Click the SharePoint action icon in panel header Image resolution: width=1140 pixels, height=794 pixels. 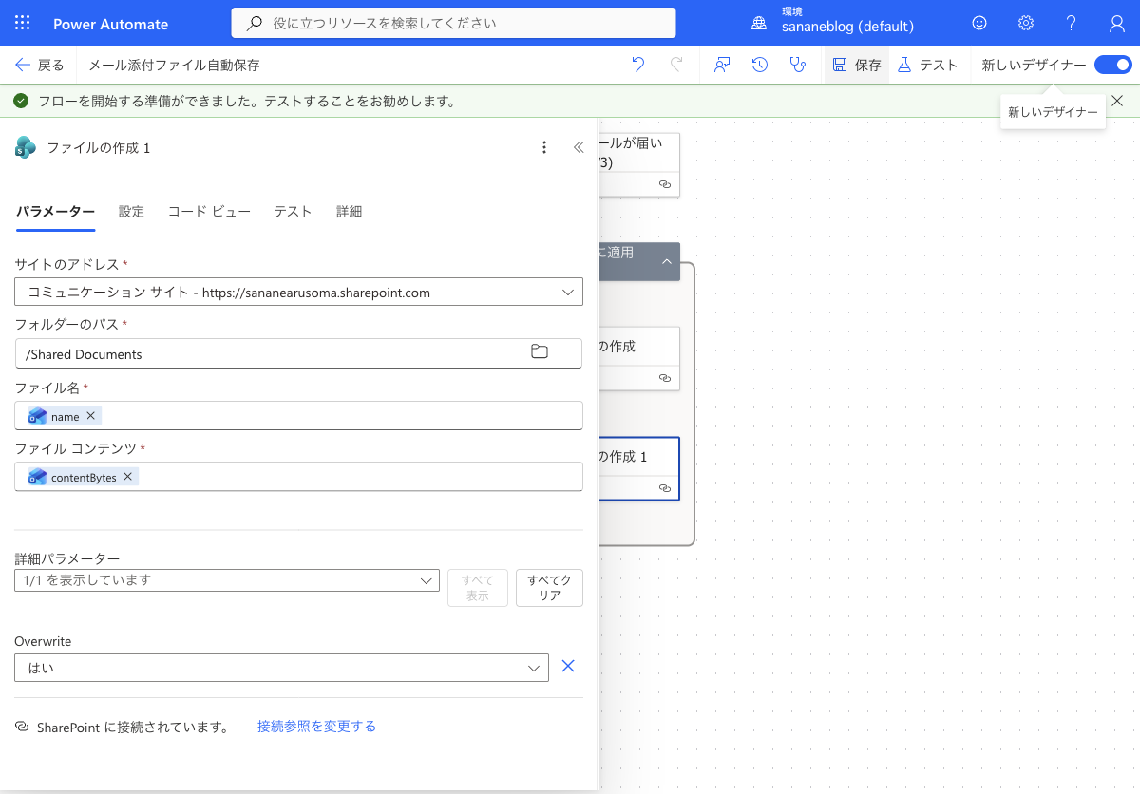click(x=26, y=147)
